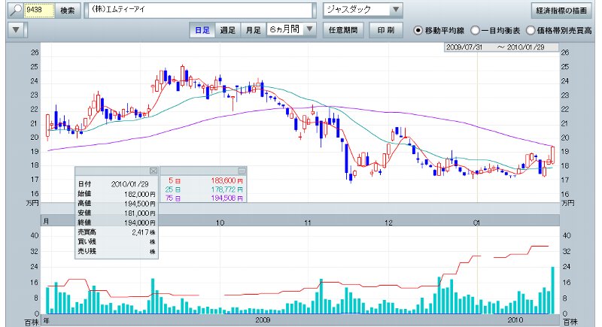Click the last tall volume bar
The width and height of the screenshot is (602, 327).
553,290
